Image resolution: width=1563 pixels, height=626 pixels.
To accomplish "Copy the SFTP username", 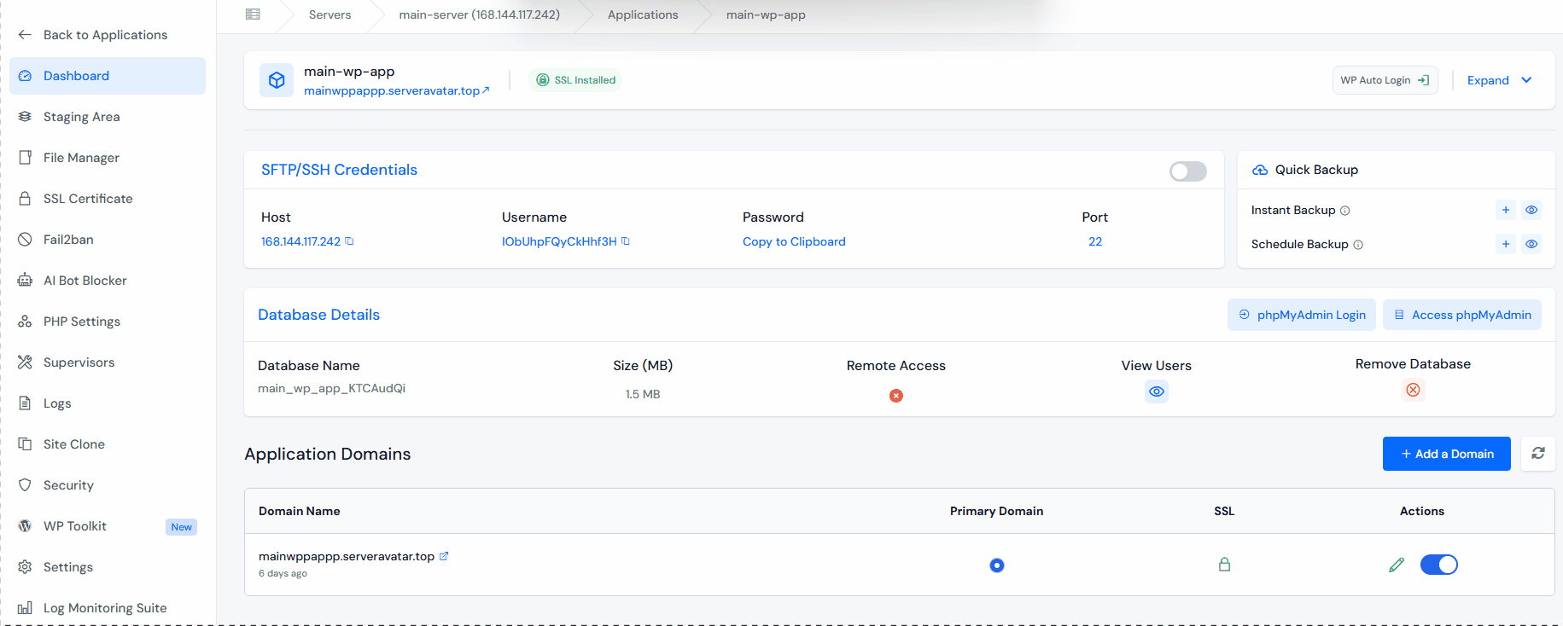I will coord(626,241).
